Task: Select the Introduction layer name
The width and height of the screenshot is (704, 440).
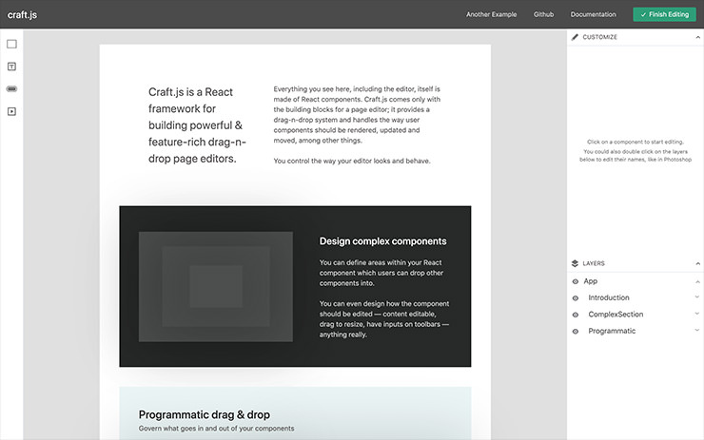Action: [x=609, y=297]
